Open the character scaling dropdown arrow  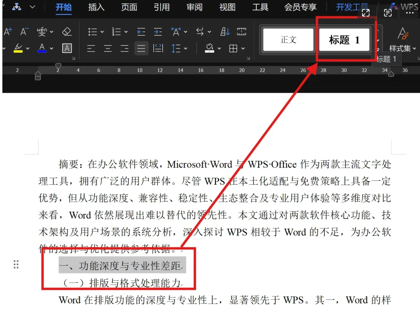pyautogui.click(x=185, y=32)
